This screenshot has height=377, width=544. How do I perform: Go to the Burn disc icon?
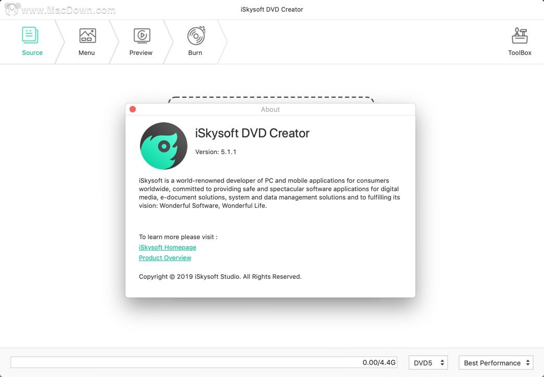196,36
